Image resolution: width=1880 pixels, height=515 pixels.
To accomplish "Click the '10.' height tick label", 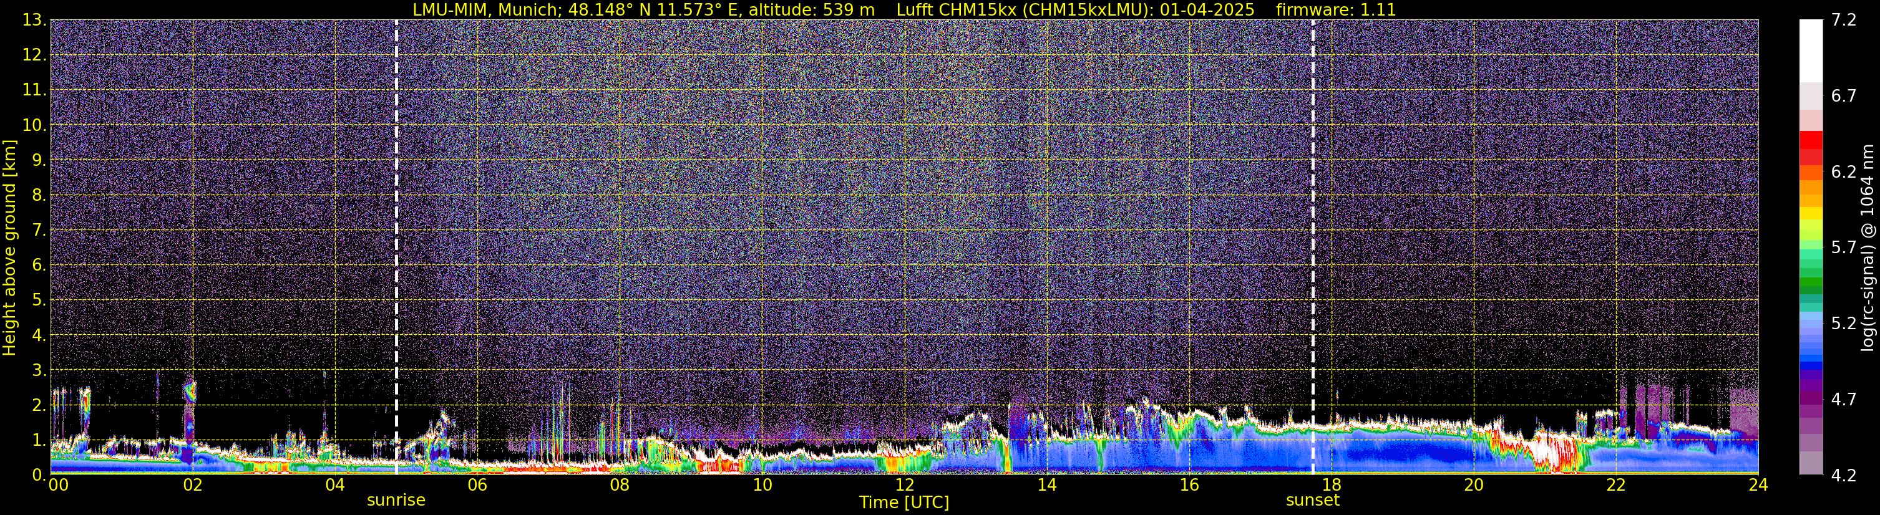I will pos(34,125).
